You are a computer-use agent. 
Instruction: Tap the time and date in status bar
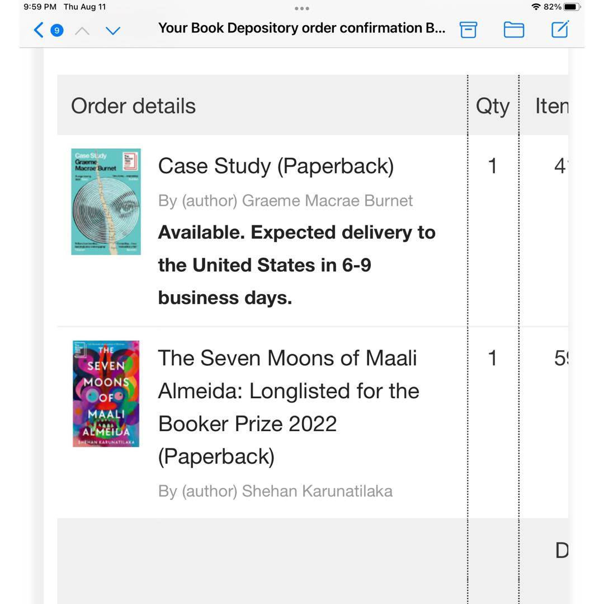(65, 7)
